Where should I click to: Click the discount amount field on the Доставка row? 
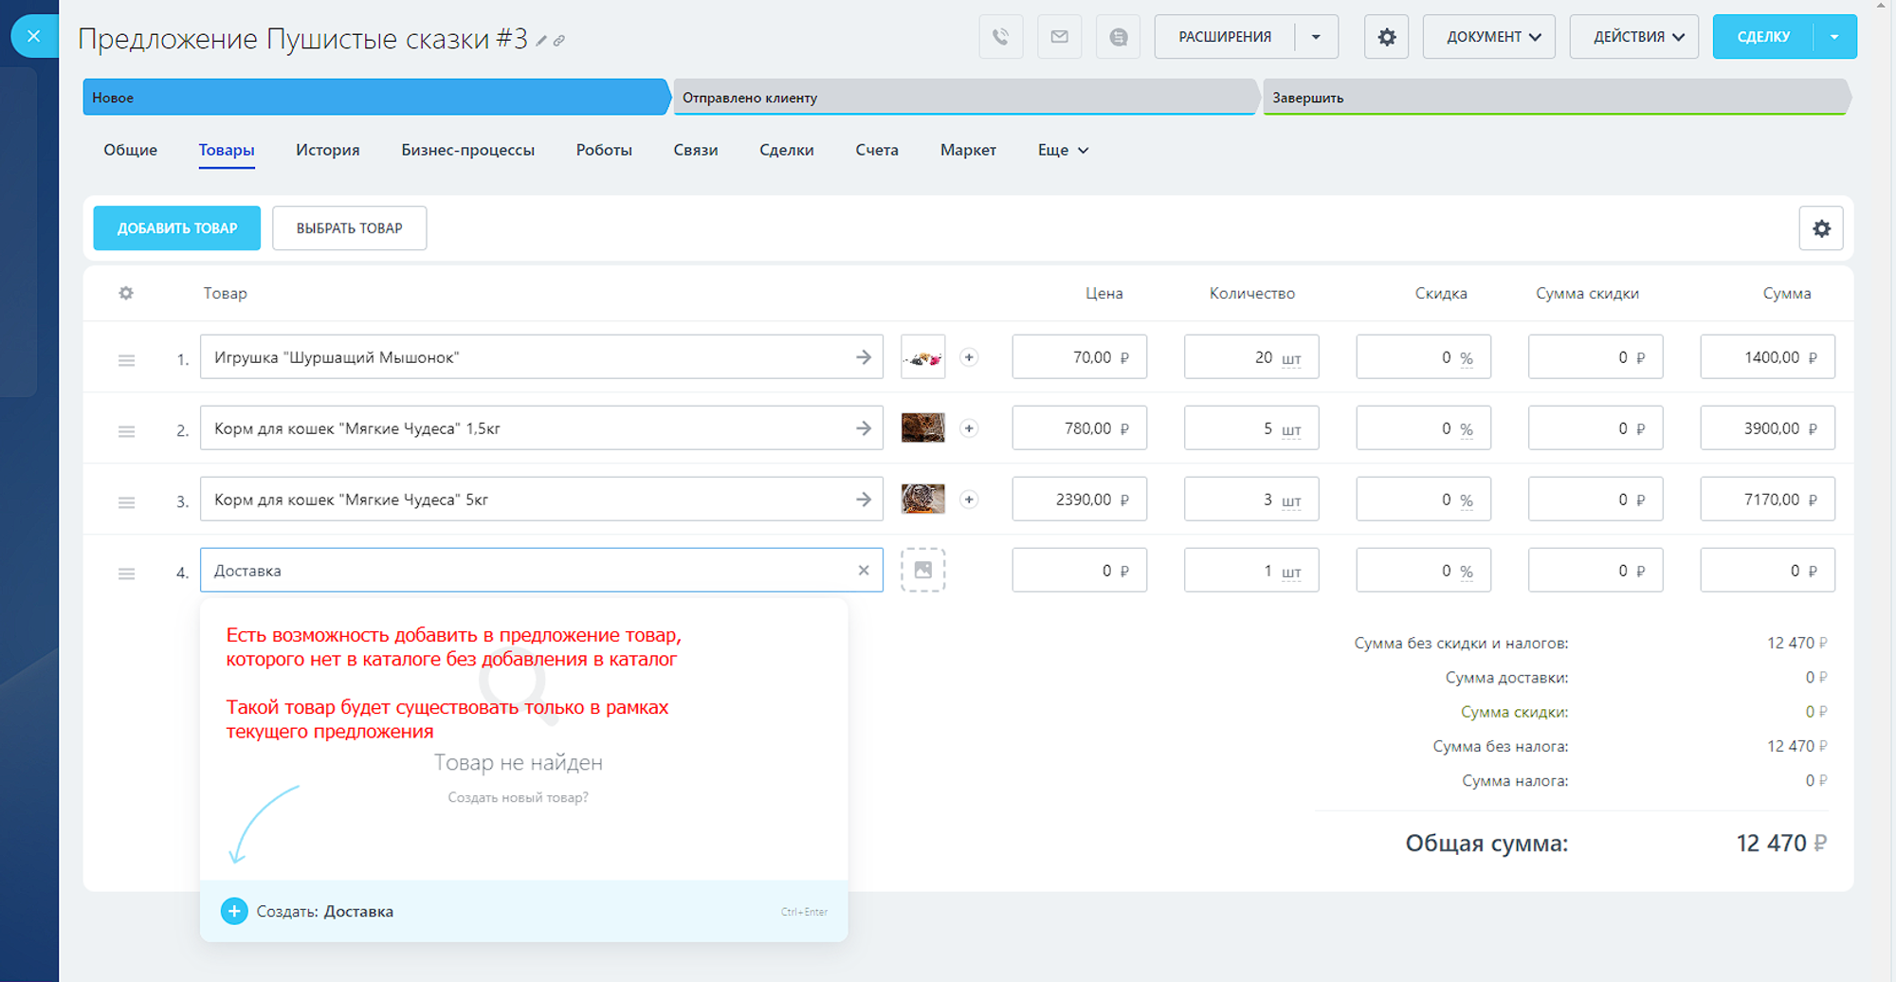1595,571
